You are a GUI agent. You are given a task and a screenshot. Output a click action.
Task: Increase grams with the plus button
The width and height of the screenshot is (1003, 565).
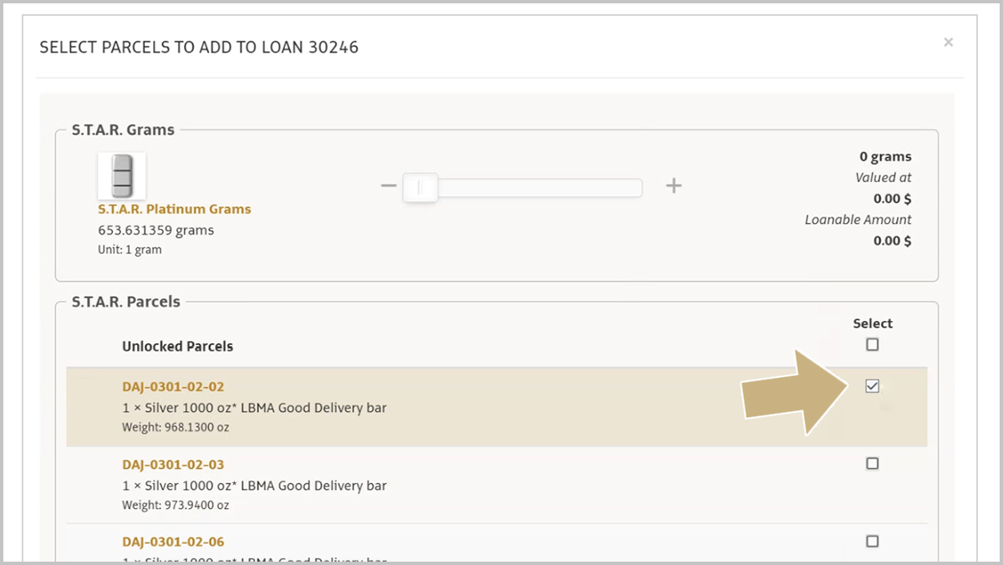coord(674,186)
